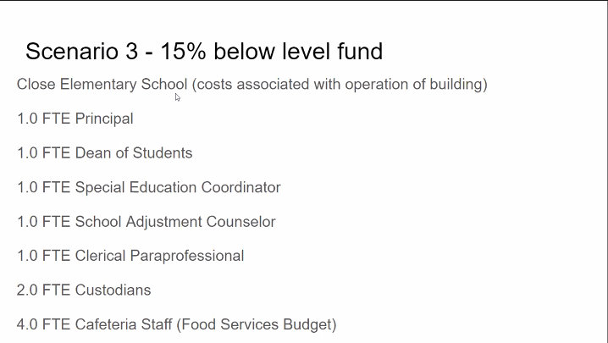Image resolution: width=608 pixels, height=343 pixels.
Task: Click the word "Custodians"
Action: click(x=113, y=290)
